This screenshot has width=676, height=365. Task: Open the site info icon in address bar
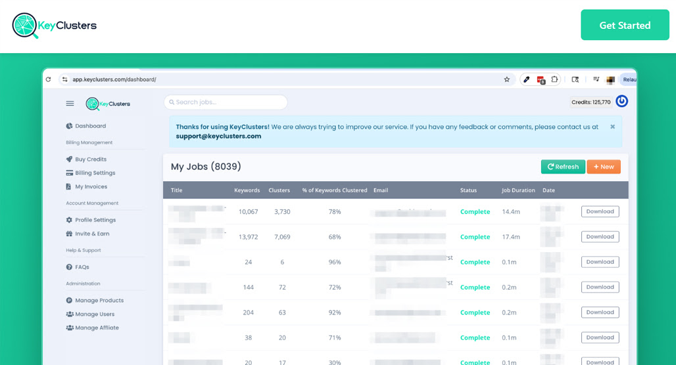[64, 79]
